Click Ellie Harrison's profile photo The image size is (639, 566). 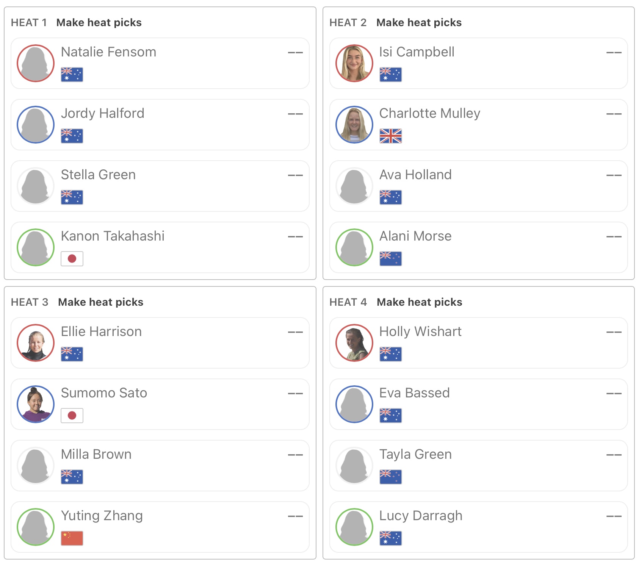pos(36,343)
